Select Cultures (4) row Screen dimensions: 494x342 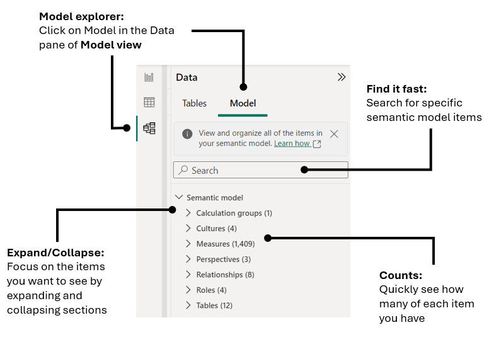pos(217,229)
